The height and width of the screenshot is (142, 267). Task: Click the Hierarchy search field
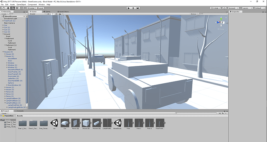pyautogui.click(x=17, y=14)
